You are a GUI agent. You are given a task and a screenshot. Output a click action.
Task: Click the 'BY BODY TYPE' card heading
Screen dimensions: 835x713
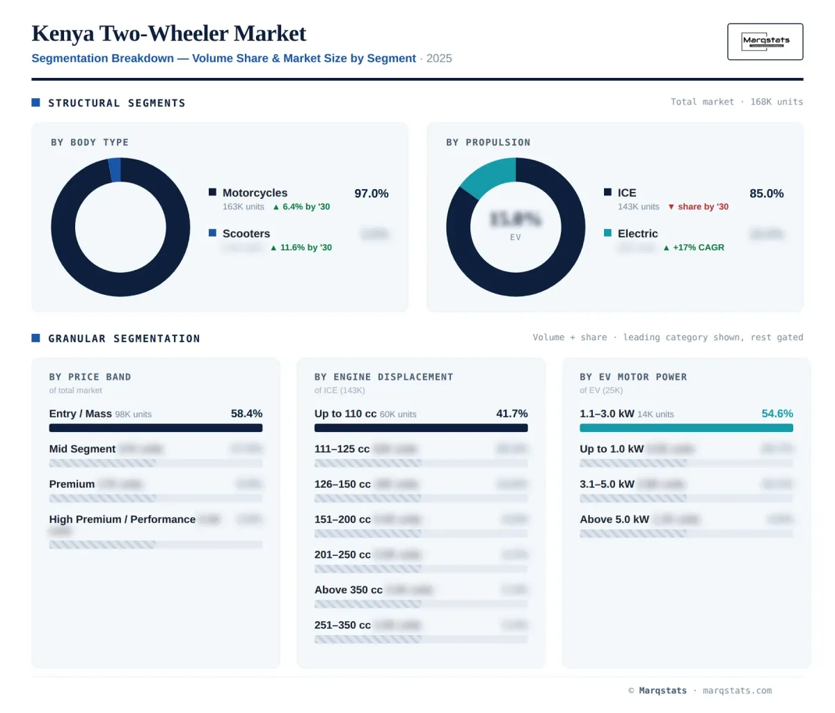coord(90,143)
